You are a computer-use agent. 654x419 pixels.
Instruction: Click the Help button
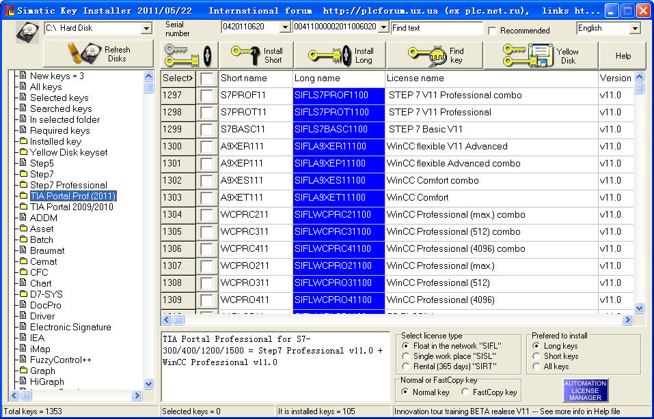(623, 56)
